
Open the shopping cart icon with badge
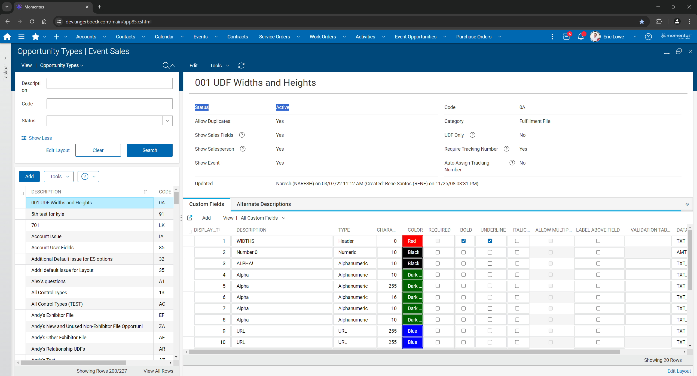pyautogui.click(x=566, y=37)
